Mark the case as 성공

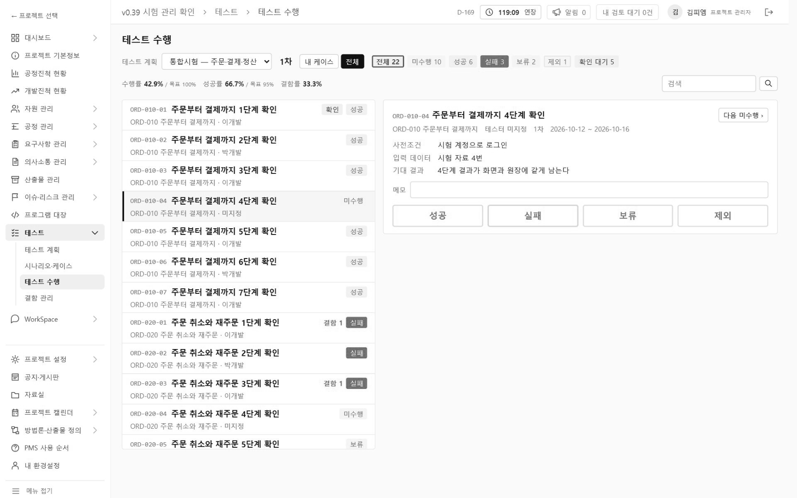(x=437, y=215)
